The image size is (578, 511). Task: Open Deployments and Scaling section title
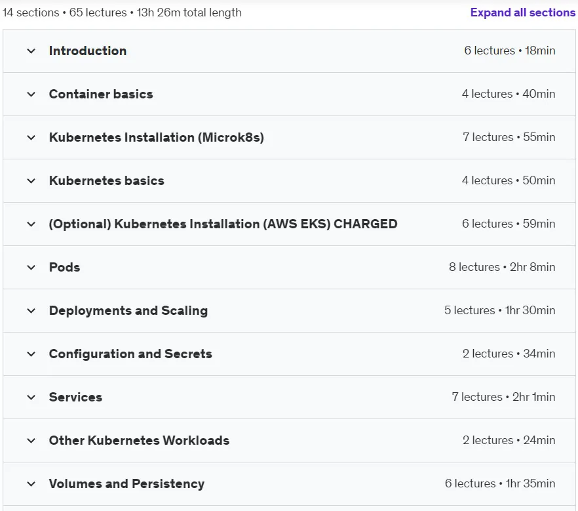click(128, 311)
